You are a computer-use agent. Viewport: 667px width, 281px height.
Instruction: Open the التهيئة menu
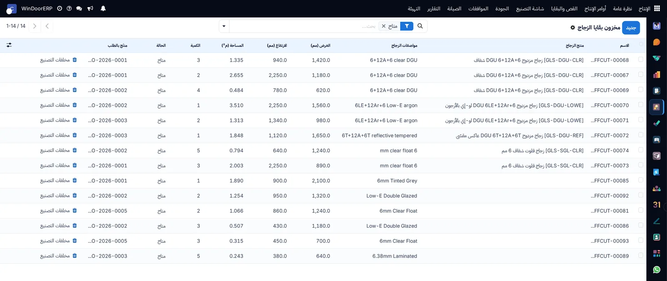click(x=414, y=9)
